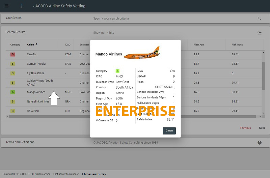The width and height of the screenshot is (270, 178).
Task: Click risk index value 88.11 in table
Action: pyautogui.click(x=235, y=92)
